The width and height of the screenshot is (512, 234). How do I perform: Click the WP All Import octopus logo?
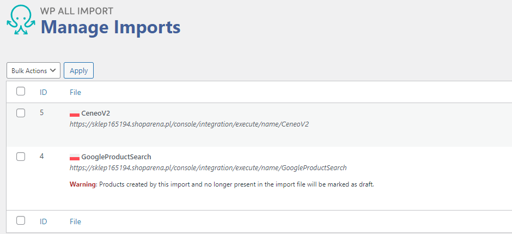point(21,20)
